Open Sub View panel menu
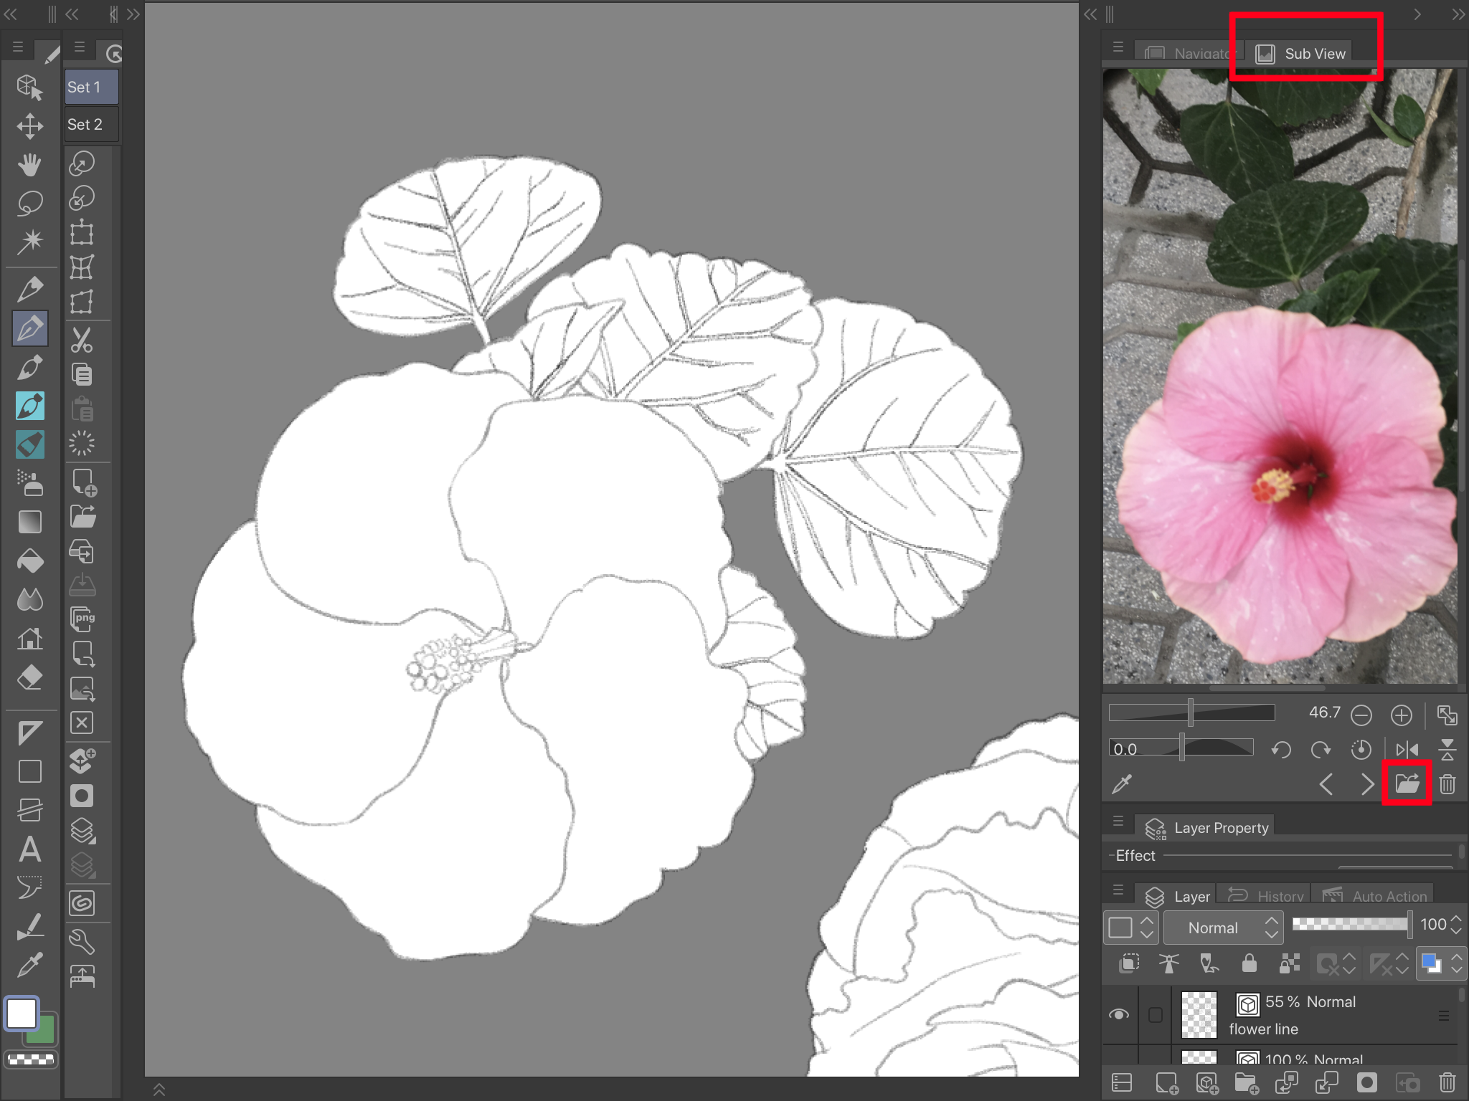This screenshot has width=1469, height=1101. [x=1118, y=47]
